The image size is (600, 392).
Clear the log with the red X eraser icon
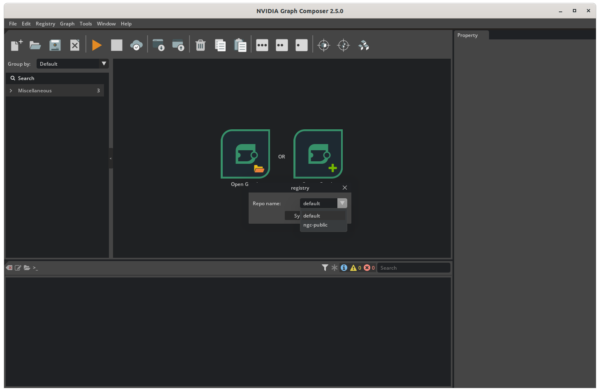pos(9,268)
